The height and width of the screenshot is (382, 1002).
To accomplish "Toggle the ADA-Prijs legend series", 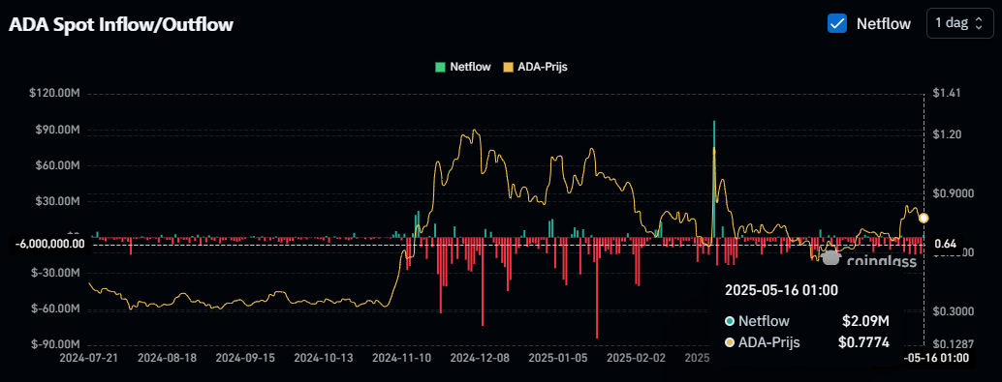I will coord(536,67).
